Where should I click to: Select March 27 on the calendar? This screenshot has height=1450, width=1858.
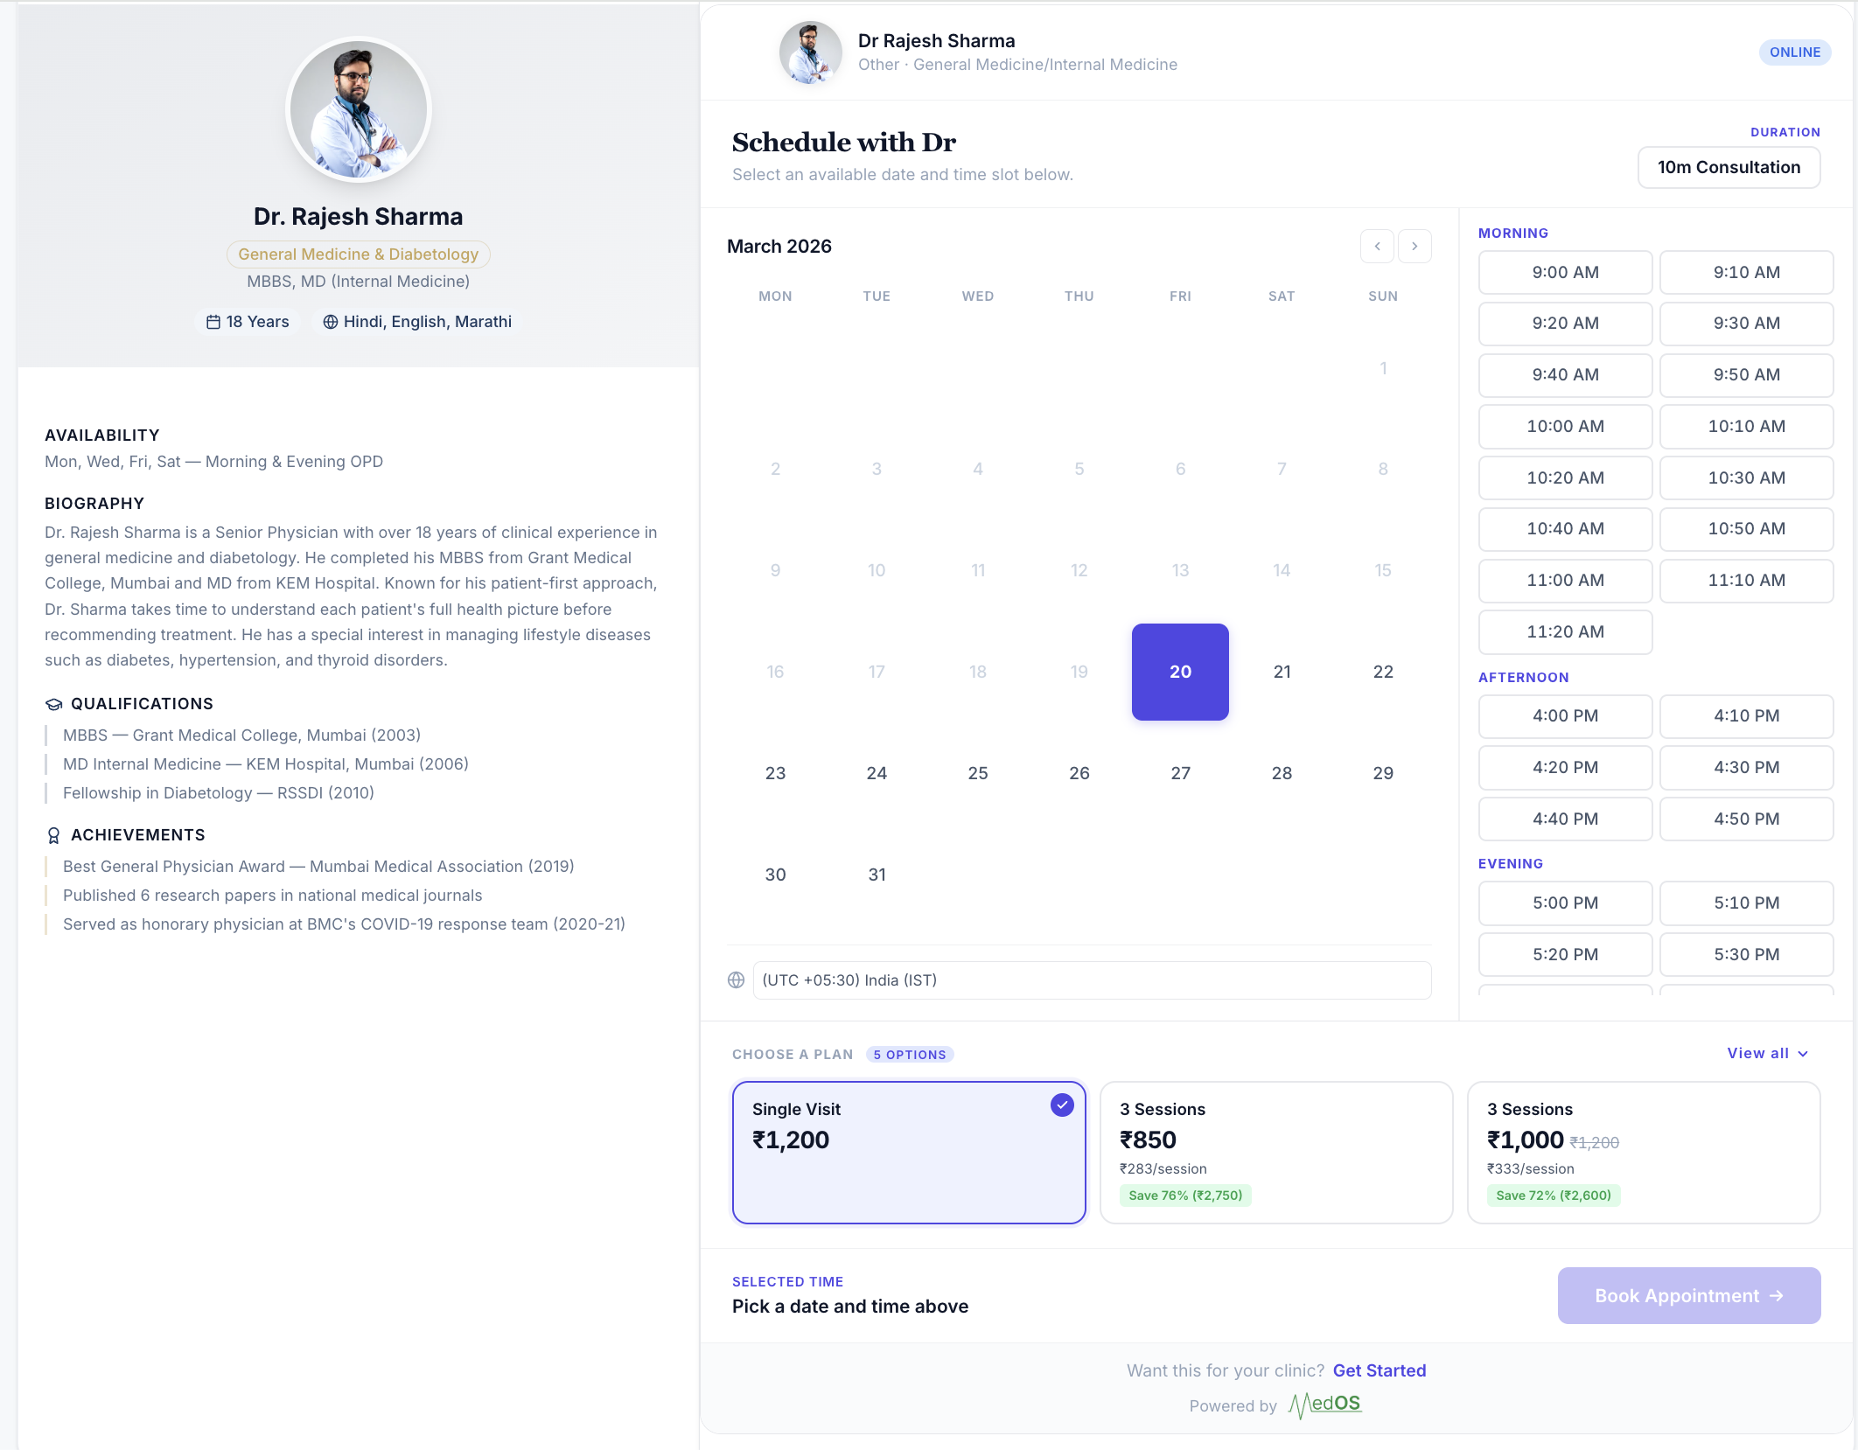pos(1180,773)
